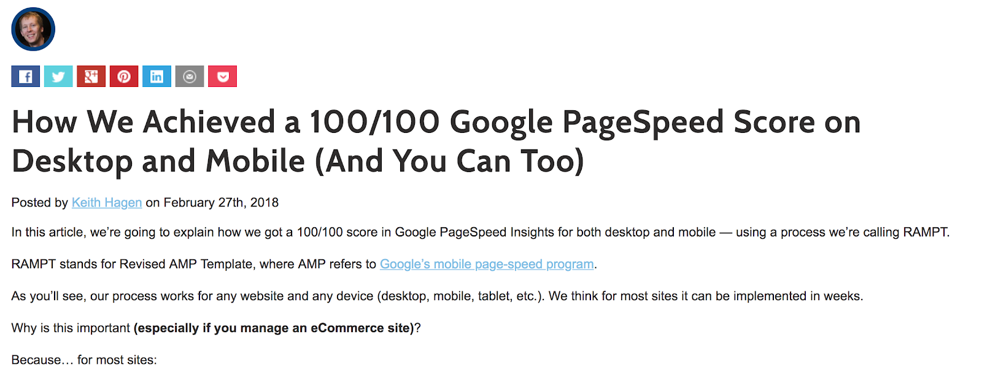Viewport: 982px width, 381px height.
Task: Click the 'Because… for most sites:' line
Action: click(x=84, y=360)
